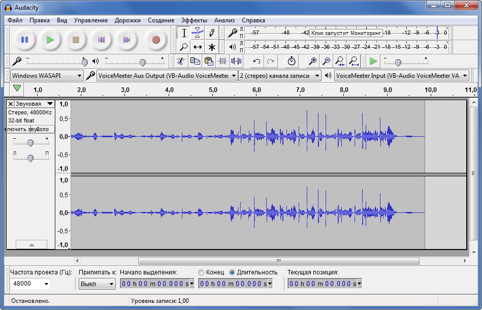Select the Zoom magnifier tool
Image resolution: width=482 pixels, height=310 pixels.
tap(184, 47)
